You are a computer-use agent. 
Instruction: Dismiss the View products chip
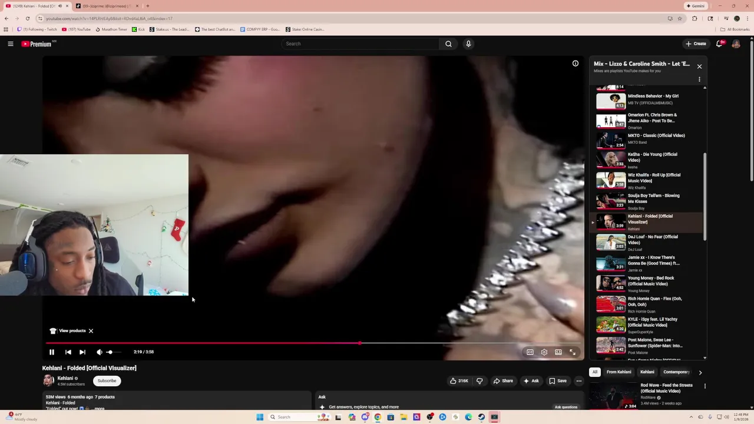point(91,331)
